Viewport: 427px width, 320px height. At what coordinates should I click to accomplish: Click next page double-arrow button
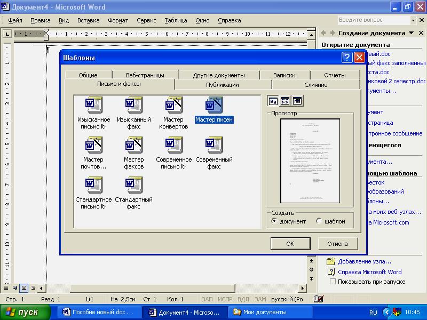pyautogui.click(x=311, y=278)
